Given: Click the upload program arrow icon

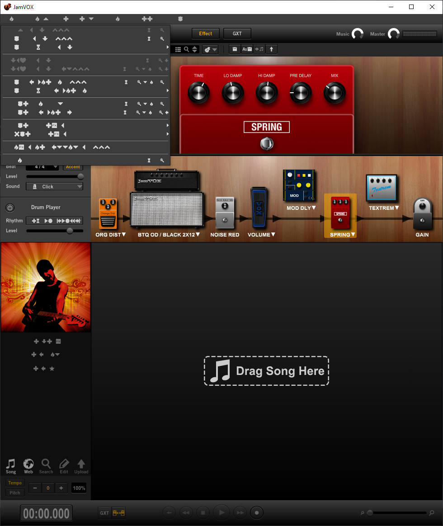Looking at the screenshot, I should (271, 49).
